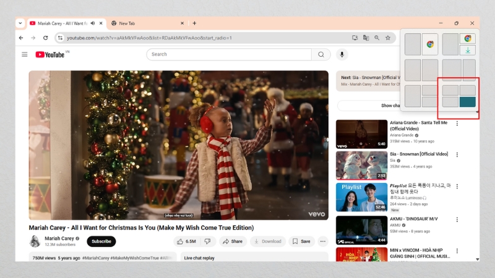Open more actions ellipsis under video

(322, 241)
